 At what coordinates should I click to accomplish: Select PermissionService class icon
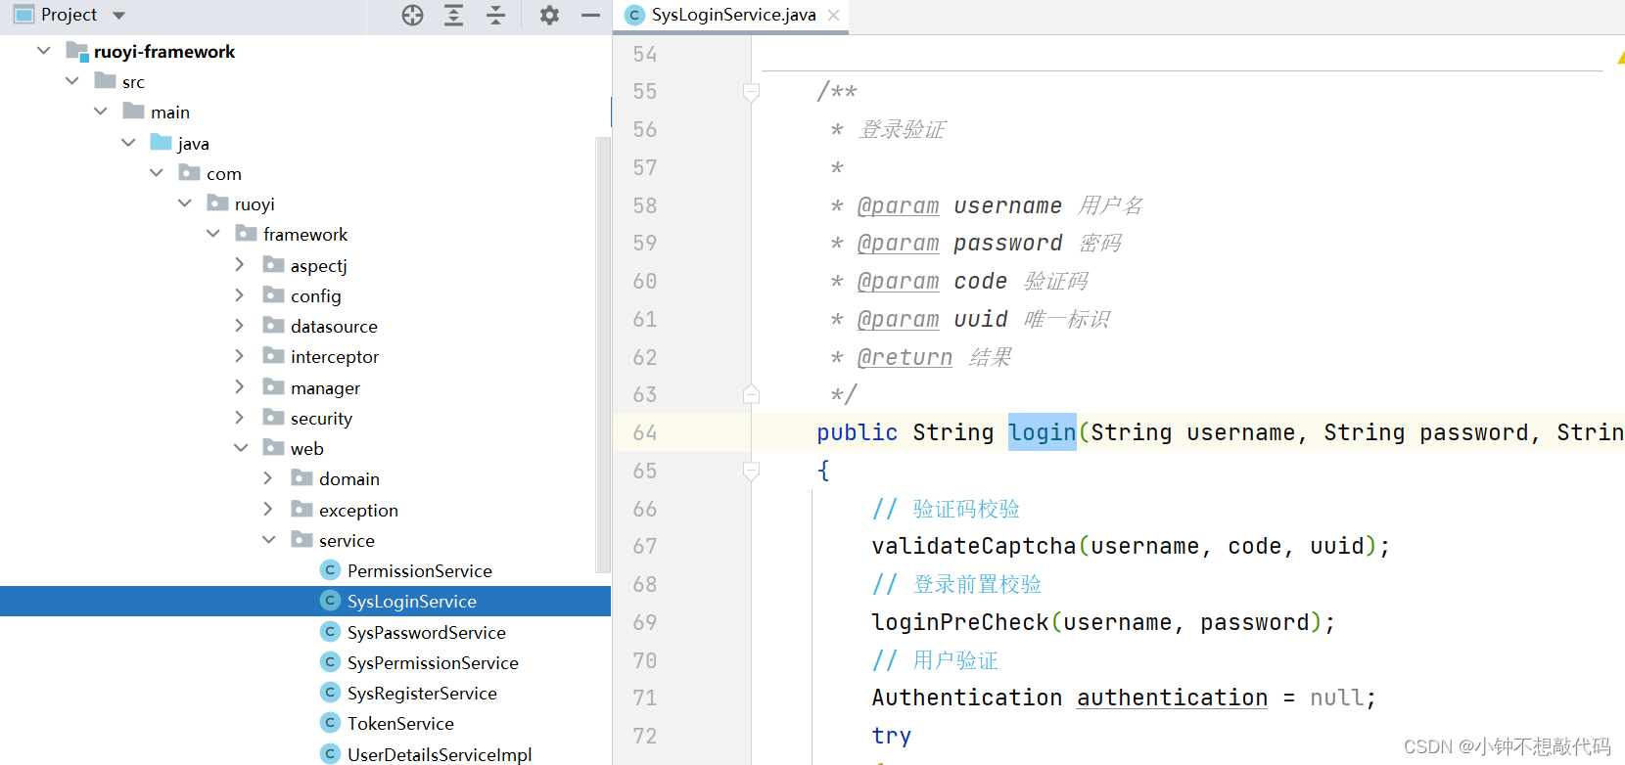(330, 570)
